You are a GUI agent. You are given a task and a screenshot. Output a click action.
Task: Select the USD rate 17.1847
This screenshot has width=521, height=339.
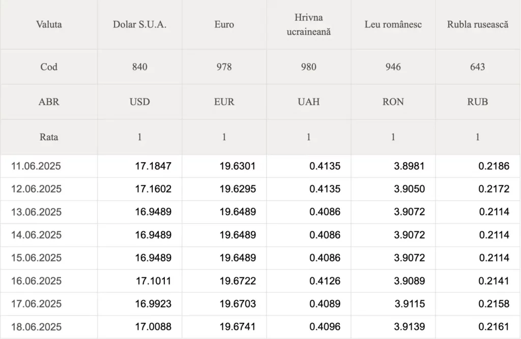pos(153,166)
